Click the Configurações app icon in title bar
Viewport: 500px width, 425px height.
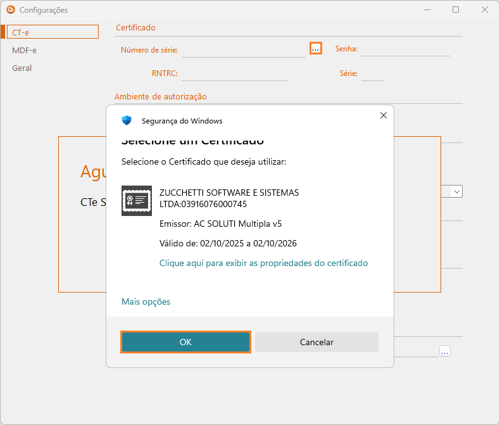pos(10,10)
